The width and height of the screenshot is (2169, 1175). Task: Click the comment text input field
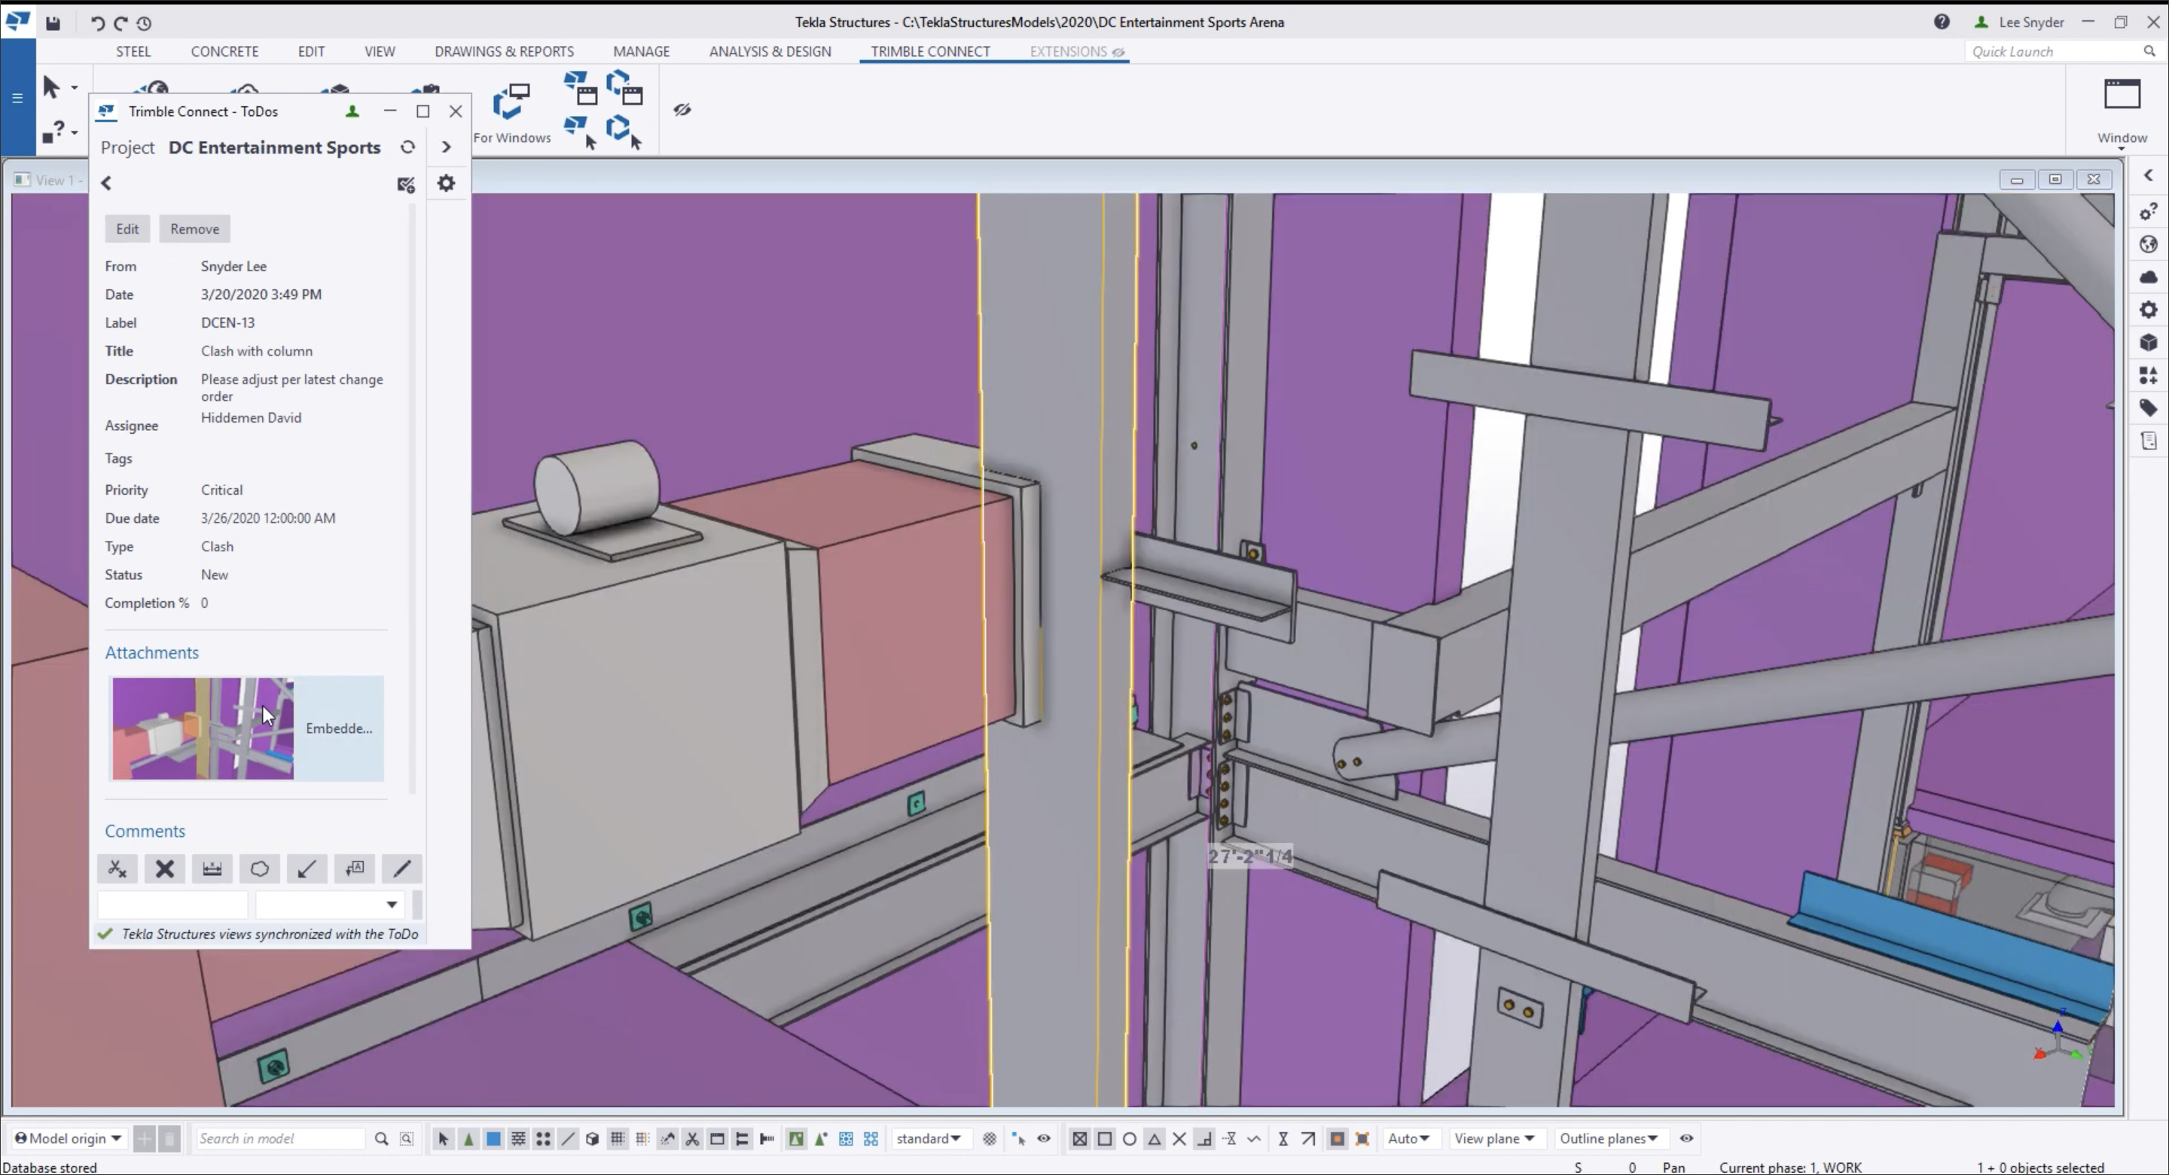tap(172, 904)
